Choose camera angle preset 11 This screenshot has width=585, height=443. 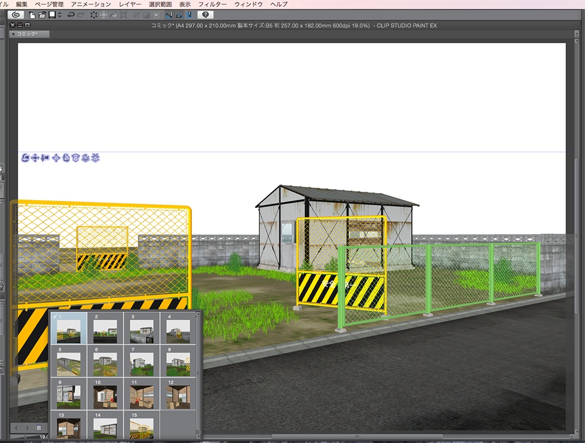(142, 394)
